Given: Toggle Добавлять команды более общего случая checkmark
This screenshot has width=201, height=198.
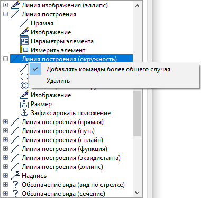Looking at the screenshot, I should pyautogui.click(x=35, y=69).
